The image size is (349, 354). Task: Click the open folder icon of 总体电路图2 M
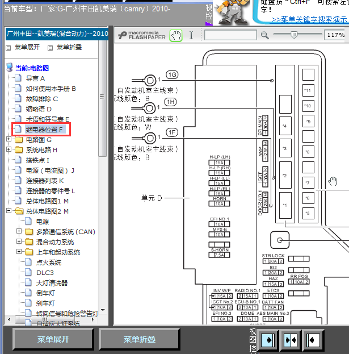click(19, 211)
